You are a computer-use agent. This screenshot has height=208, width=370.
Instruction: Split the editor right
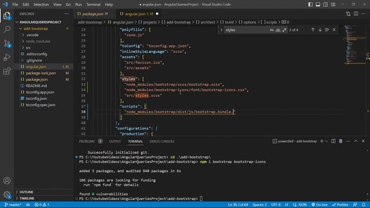coord(356,14)
